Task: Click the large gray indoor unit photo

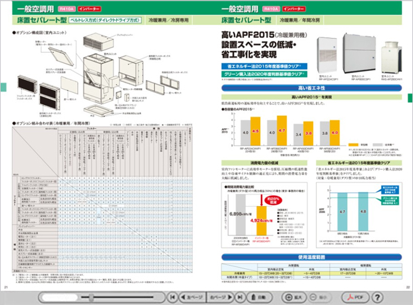Action: tap(359, 53)
